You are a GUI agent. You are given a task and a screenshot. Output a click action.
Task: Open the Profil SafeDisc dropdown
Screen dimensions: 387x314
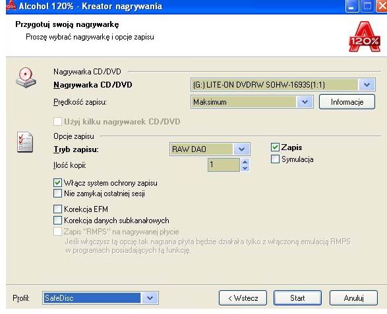pos(150,298)
